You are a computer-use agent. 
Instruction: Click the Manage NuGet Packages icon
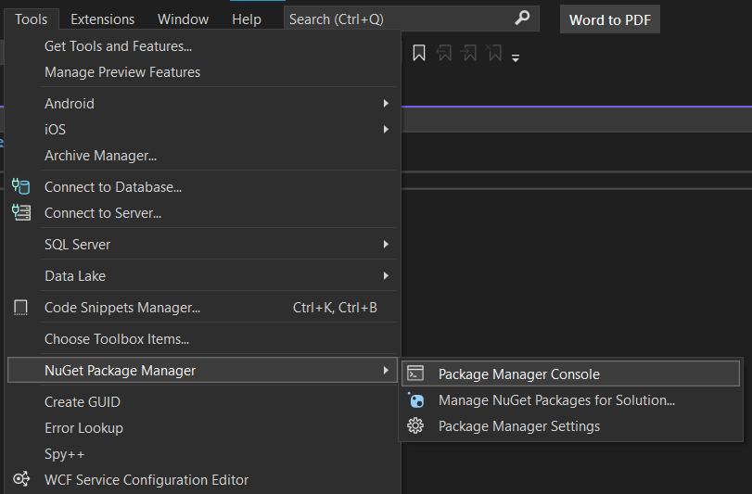[415, 399]
